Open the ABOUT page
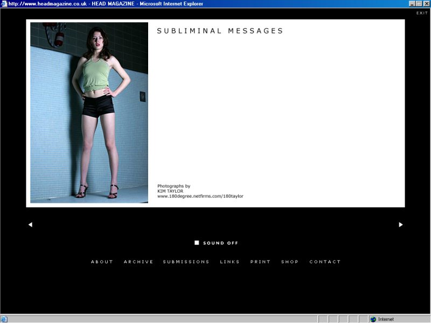431x323 pixels. [x=102, y=262]
